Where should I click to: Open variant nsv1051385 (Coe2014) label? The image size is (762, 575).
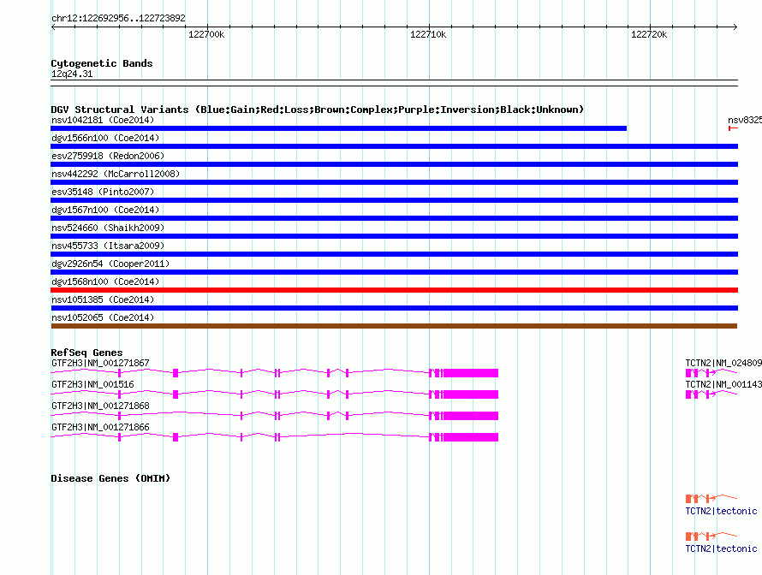[103, 299]
